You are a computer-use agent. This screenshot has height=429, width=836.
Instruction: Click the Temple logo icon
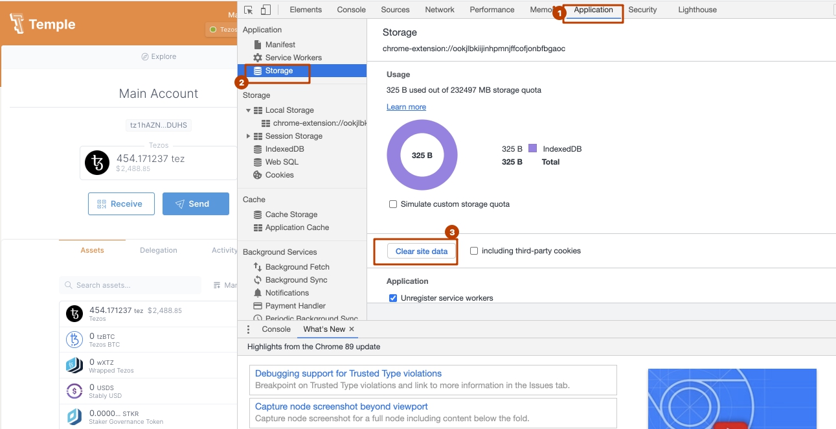(x=17, y=25)
